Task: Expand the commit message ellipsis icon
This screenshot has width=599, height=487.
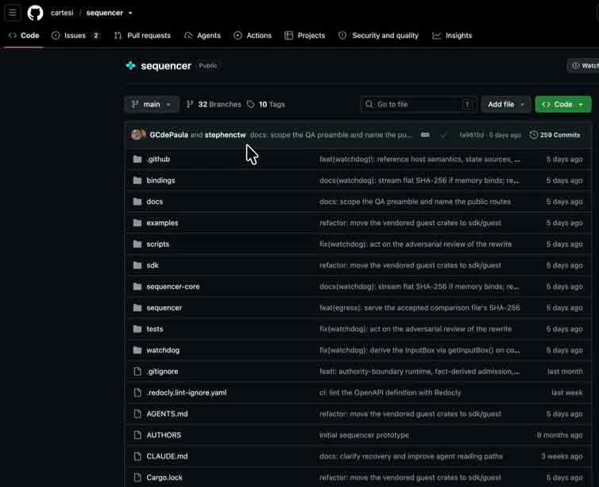Action: point(425,135)
